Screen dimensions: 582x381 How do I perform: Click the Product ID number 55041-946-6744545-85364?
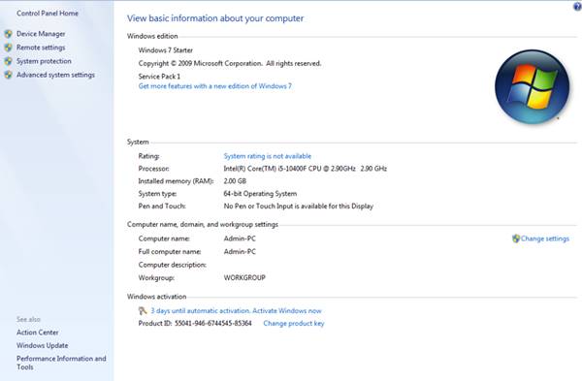(213, 324)
